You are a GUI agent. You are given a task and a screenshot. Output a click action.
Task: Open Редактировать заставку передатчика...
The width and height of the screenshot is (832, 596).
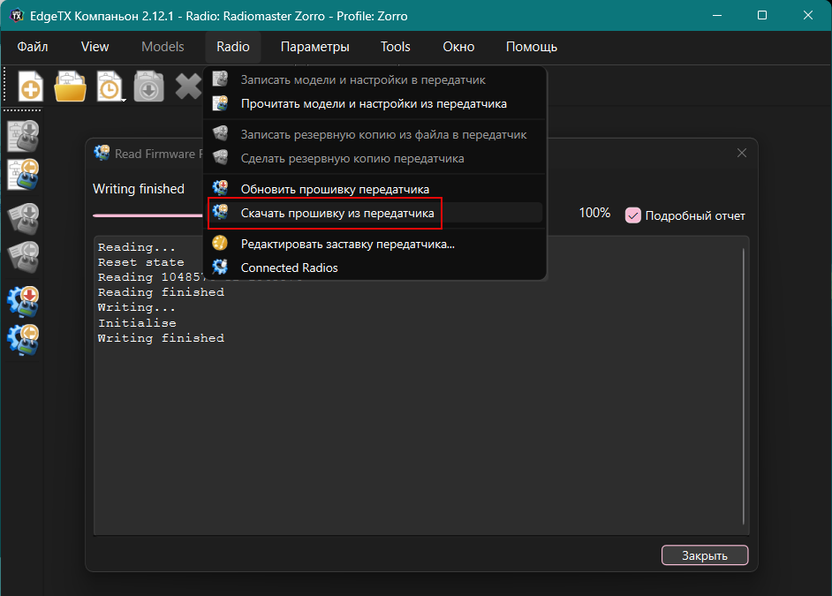pos(374,244)
